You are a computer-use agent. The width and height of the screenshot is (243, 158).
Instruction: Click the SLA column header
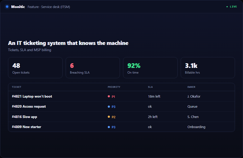[x=150, y=87]
